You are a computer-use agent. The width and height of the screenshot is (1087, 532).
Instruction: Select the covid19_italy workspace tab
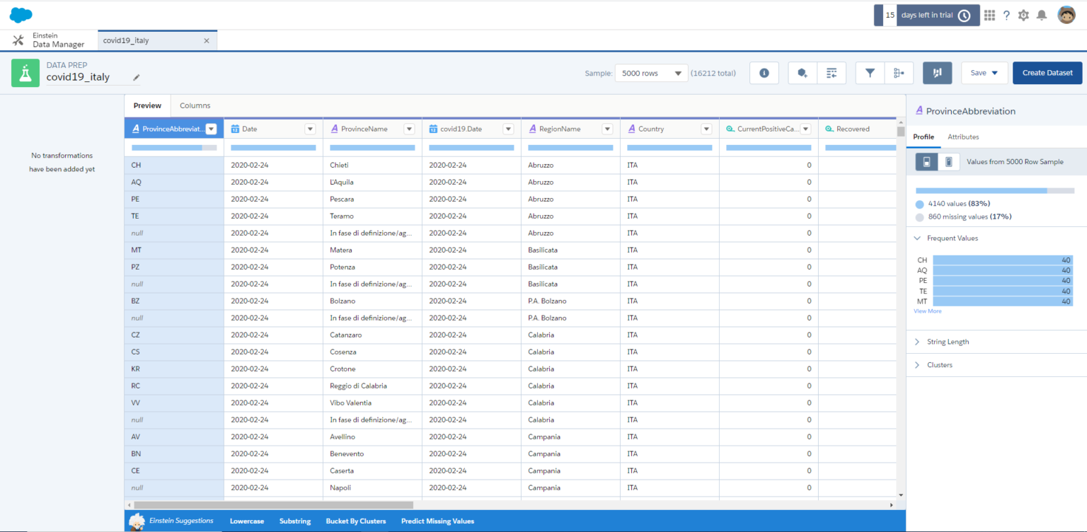[157, 40]
